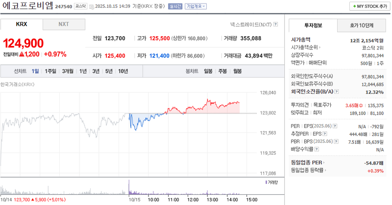Open the 호가10단계 tab
392x205 pixels.
(x=361, y=24)
